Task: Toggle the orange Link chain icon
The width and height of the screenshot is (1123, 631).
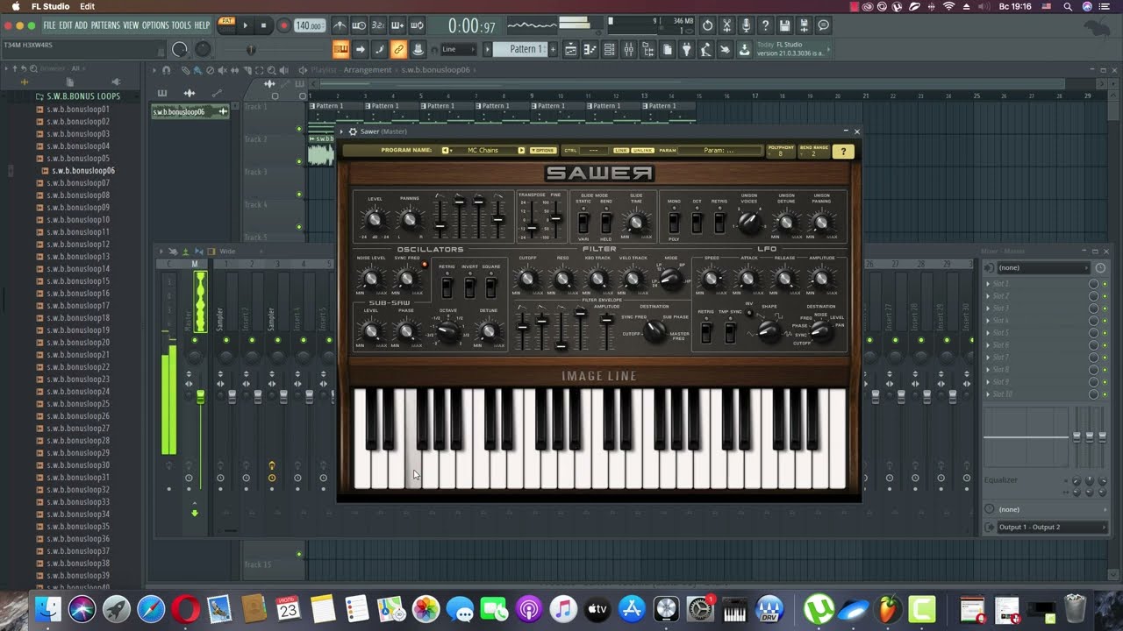Action: coord(398,49)
